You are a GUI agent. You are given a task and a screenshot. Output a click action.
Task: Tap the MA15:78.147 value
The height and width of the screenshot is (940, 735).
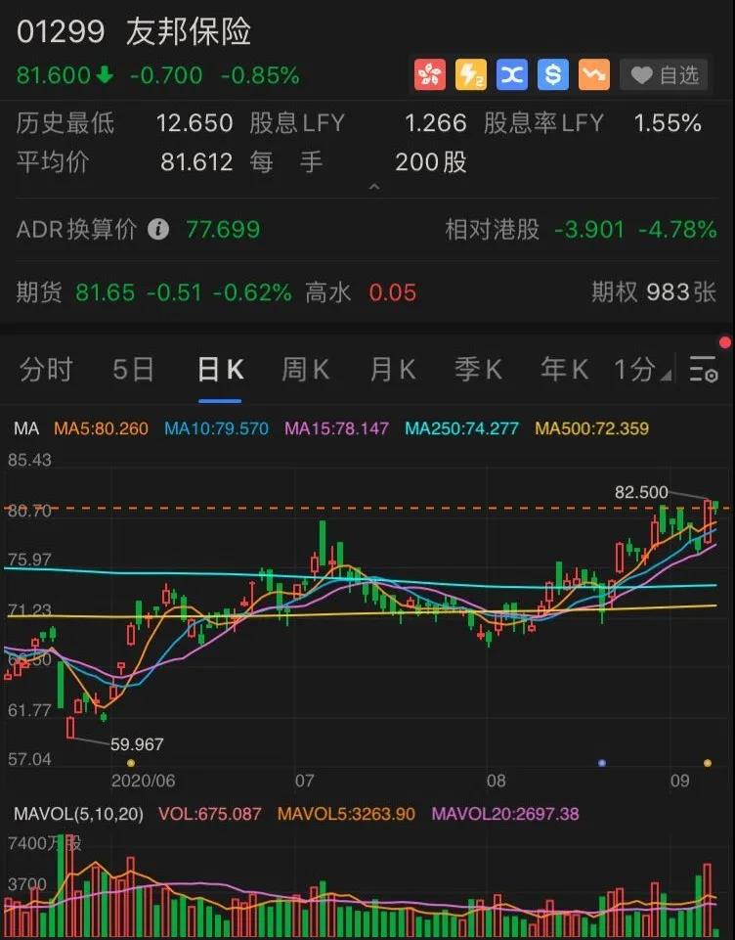[336, 428]
